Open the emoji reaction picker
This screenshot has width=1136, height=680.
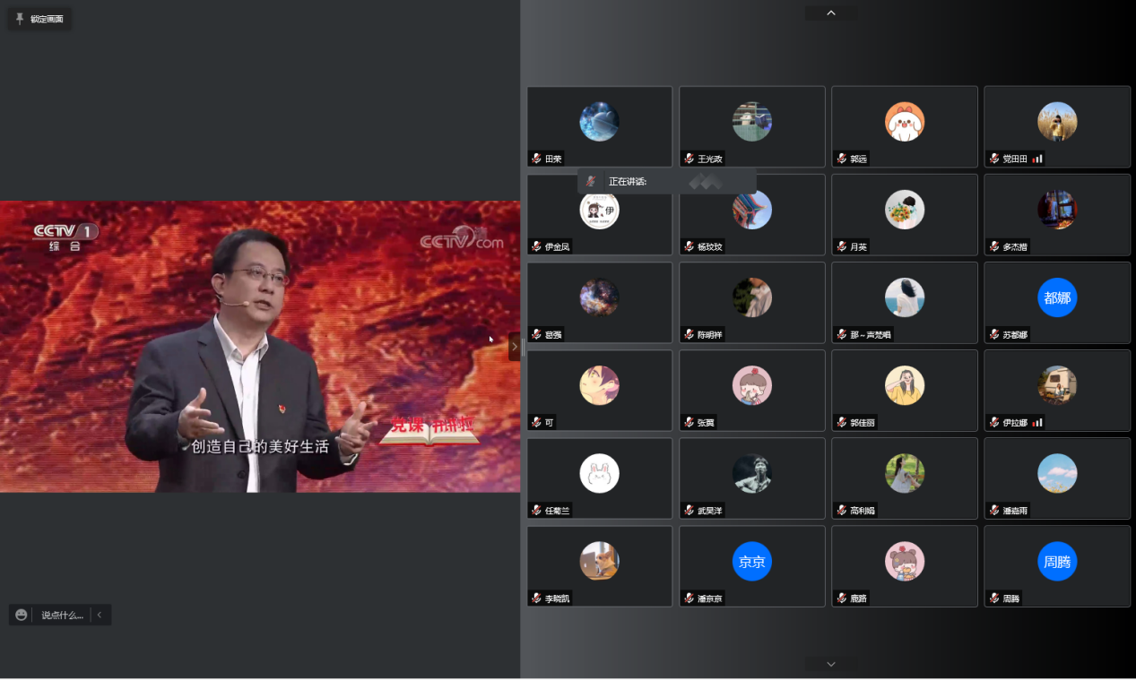click(x=22, y=615)
